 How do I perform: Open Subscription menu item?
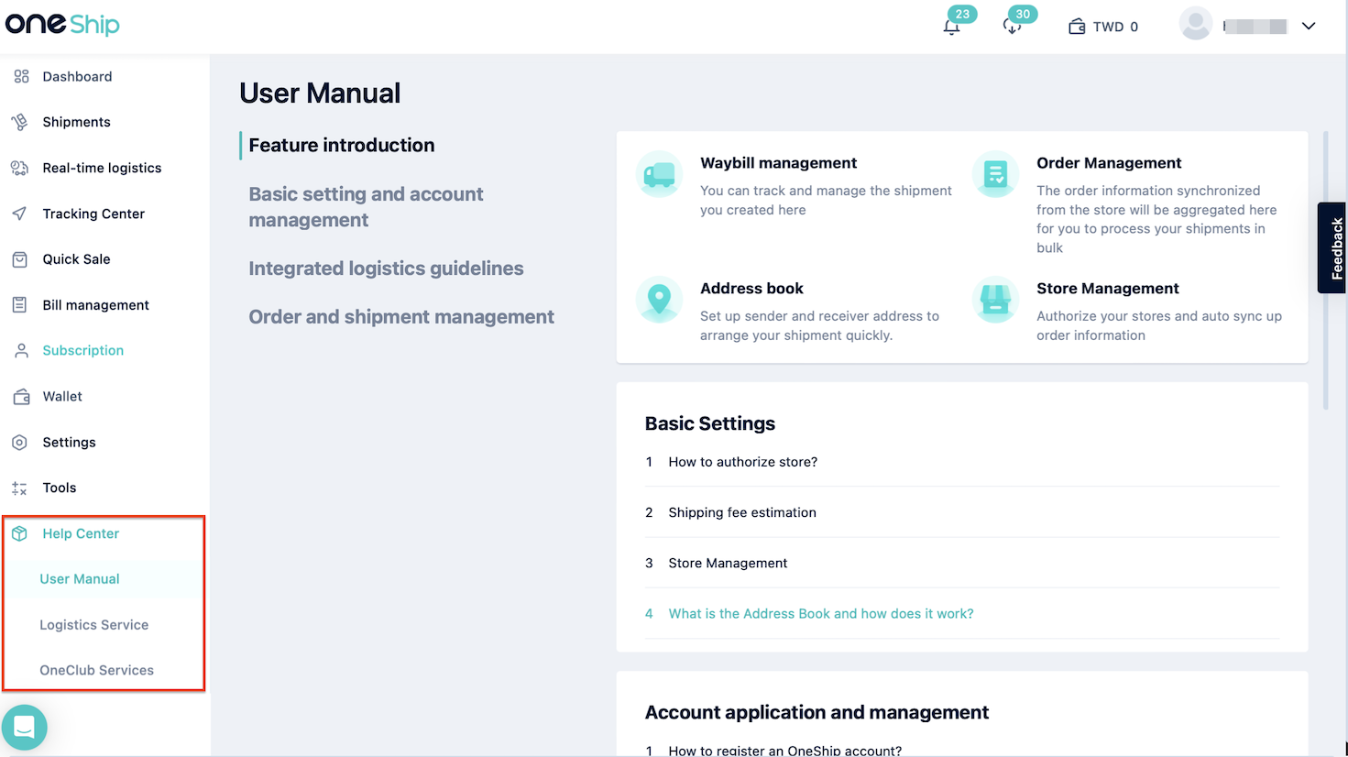point(82,350)
